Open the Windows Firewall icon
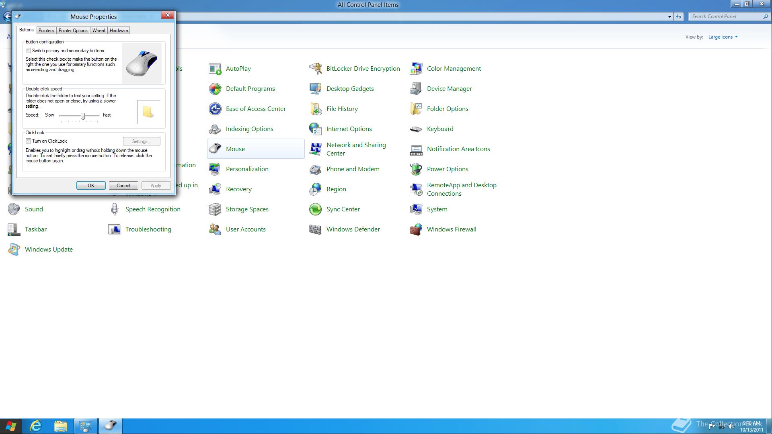 click(416, 229)
